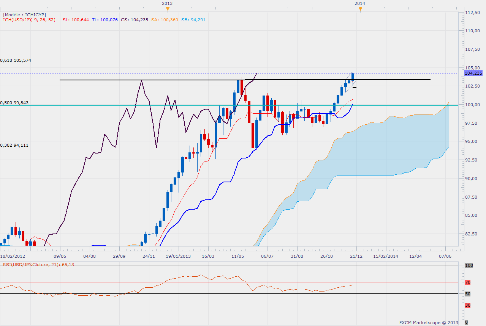This screenshot has width=486, height=326.
Task: Select the SA: 100,360 legend value
Action: [x=164, y=20]
